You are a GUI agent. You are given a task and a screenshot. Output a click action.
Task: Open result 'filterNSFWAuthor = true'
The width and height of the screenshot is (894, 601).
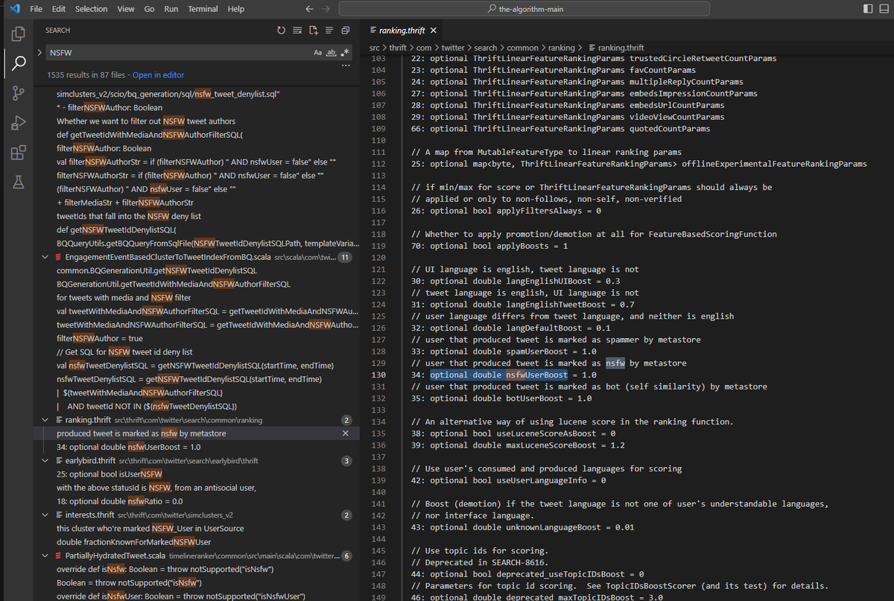100,338
